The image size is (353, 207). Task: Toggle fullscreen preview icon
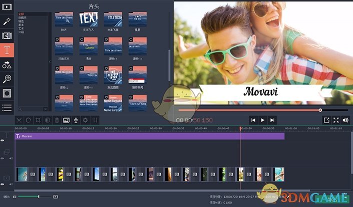(336, 120)
